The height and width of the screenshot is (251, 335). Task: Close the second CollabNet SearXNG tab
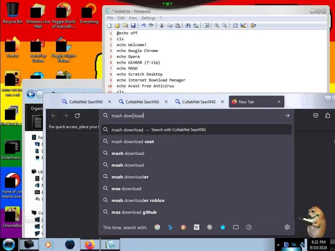(x=166, y=102)
